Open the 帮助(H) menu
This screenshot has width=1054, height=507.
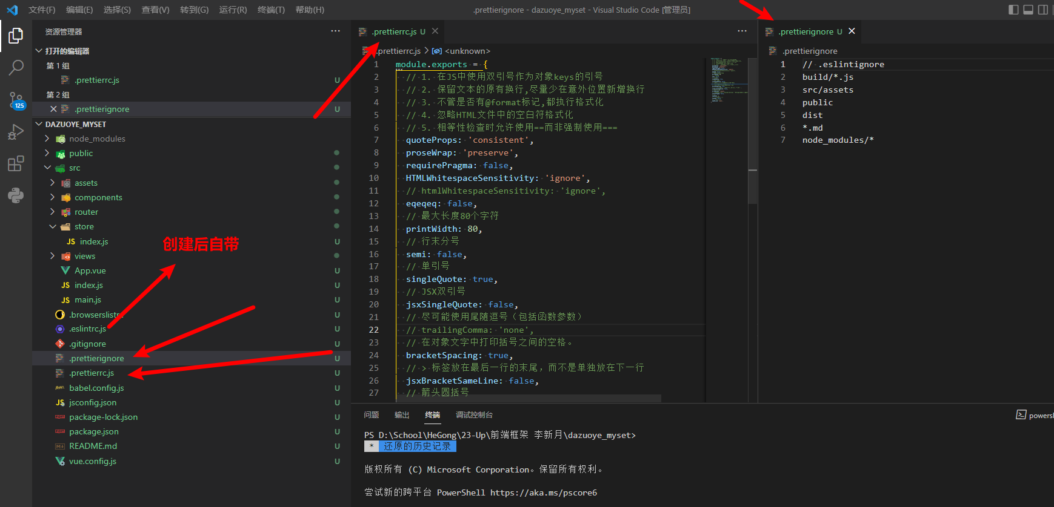pos(310,10)
